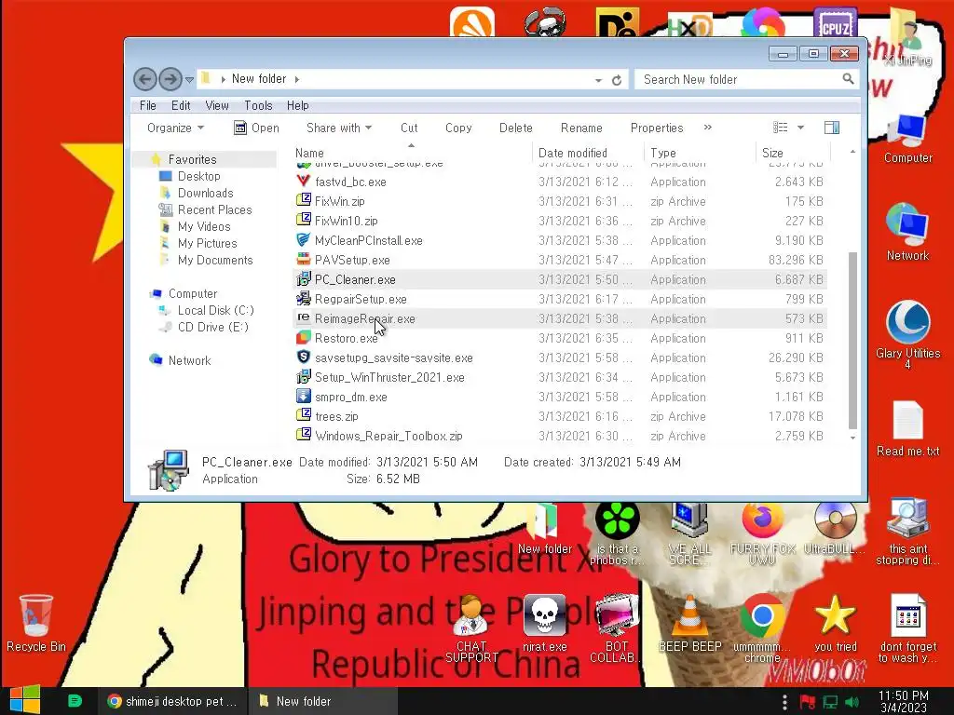The height and width of the screenshot is (715, 954).
Task: Open the Windows Start button
Action: pyautogui.click(x=25, y=700)
